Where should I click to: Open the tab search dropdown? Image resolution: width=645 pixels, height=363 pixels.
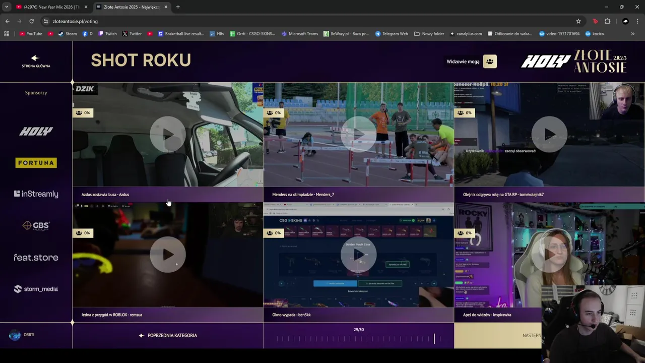pos(7,7)
